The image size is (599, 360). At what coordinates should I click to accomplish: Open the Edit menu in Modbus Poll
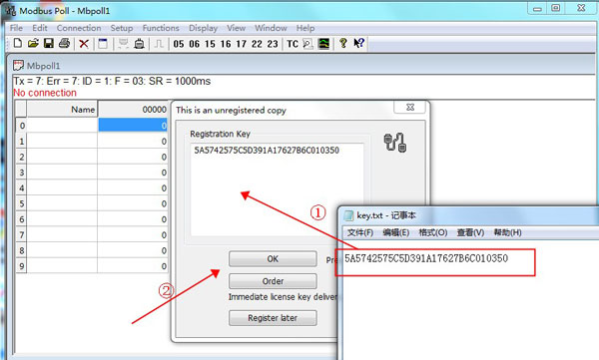40,28
